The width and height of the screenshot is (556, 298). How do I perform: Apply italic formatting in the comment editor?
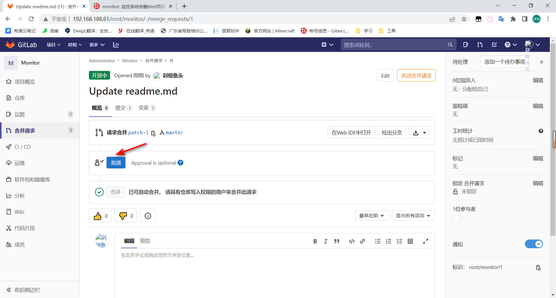coord(326,241)
